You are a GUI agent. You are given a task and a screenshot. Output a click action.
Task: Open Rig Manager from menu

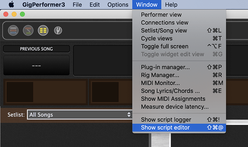tap(179, 75)
